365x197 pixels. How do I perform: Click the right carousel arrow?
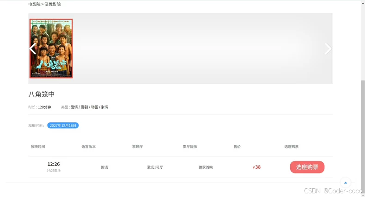(x=328, y=49)
